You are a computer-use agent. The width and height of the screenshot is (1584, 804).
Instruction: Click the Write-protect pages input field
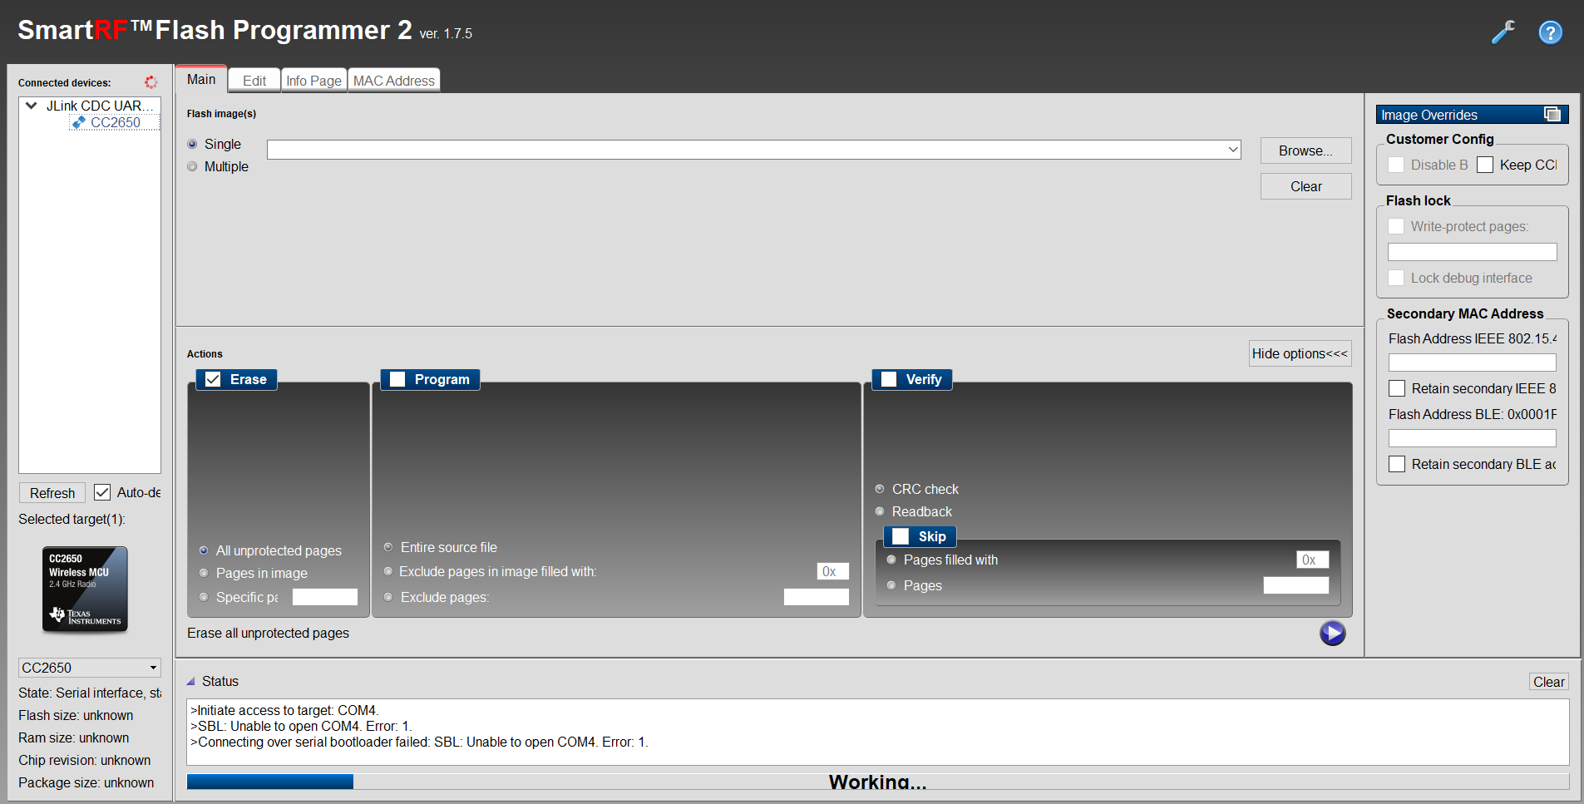pos(1472,252)
